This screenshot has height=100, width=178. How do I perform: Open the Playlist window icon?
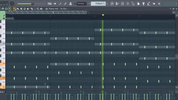[x=112, y=4]
